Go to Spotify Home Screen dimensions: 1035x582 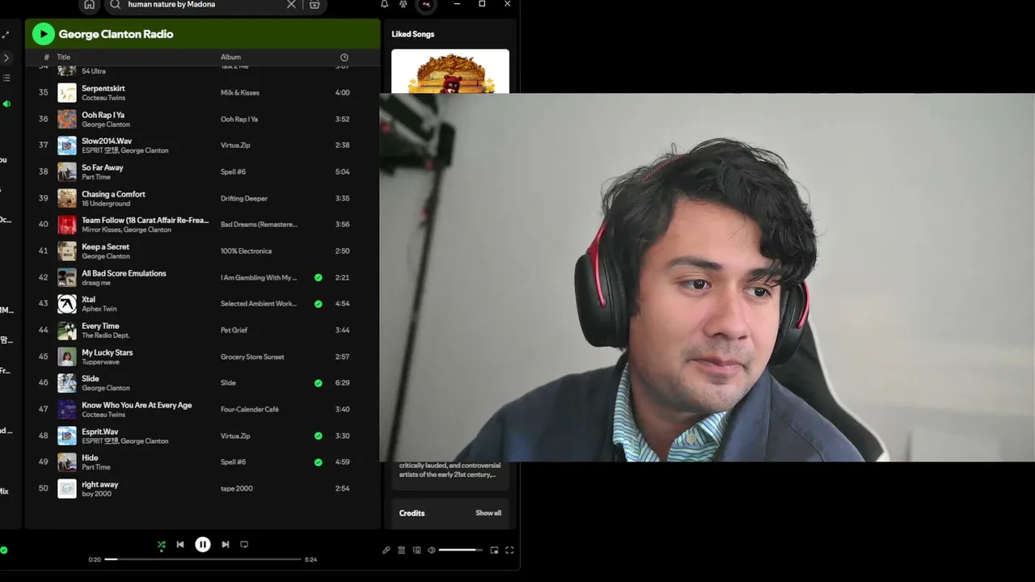coord(89,5)
